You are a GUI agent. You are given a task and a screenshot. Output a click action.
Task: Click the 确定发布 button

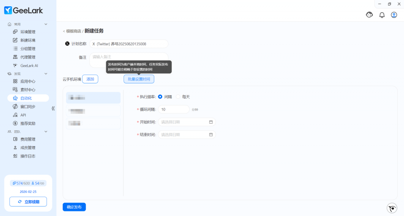point(74,207)
